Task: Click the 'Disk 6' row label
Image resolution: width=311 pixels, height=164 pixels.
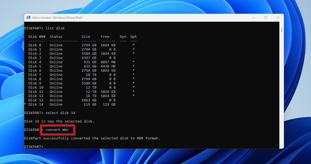Action: coord(35,71)
